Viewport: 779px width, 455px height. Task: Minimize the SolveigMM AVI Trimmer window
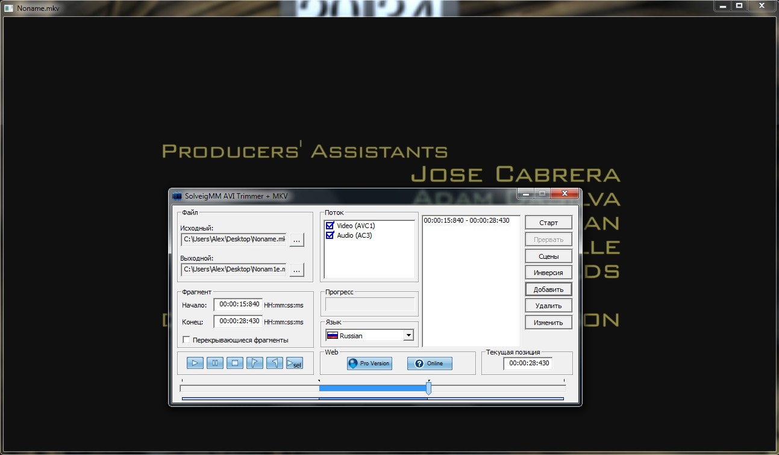click(x=525, y=194)
